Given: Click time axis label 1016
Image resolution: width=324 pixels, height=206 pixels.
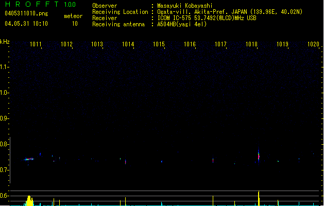Looking at the screenshot, I should pyautogui.click(x=190, y=44).
